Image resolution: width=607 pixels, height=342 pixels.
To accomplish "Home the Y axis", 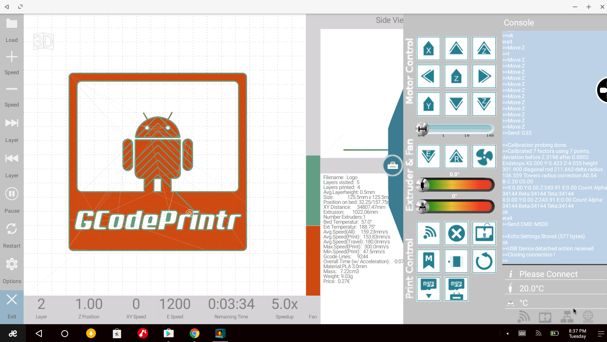I will point(428,104).
